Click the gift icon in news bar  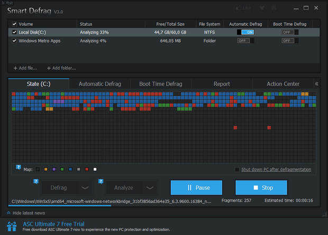coord(12,227)
